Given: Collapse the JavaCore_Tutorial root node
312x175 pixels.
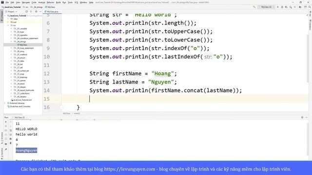Looking at the screenshot, I should (x=5, y=16).
